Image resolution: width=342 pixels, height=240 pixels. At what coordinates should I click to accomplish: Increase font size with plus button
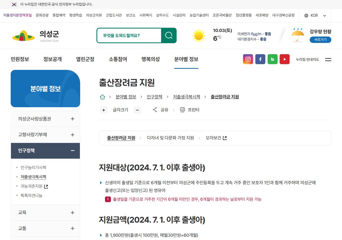pyautogui.click(x=104, y=110)
